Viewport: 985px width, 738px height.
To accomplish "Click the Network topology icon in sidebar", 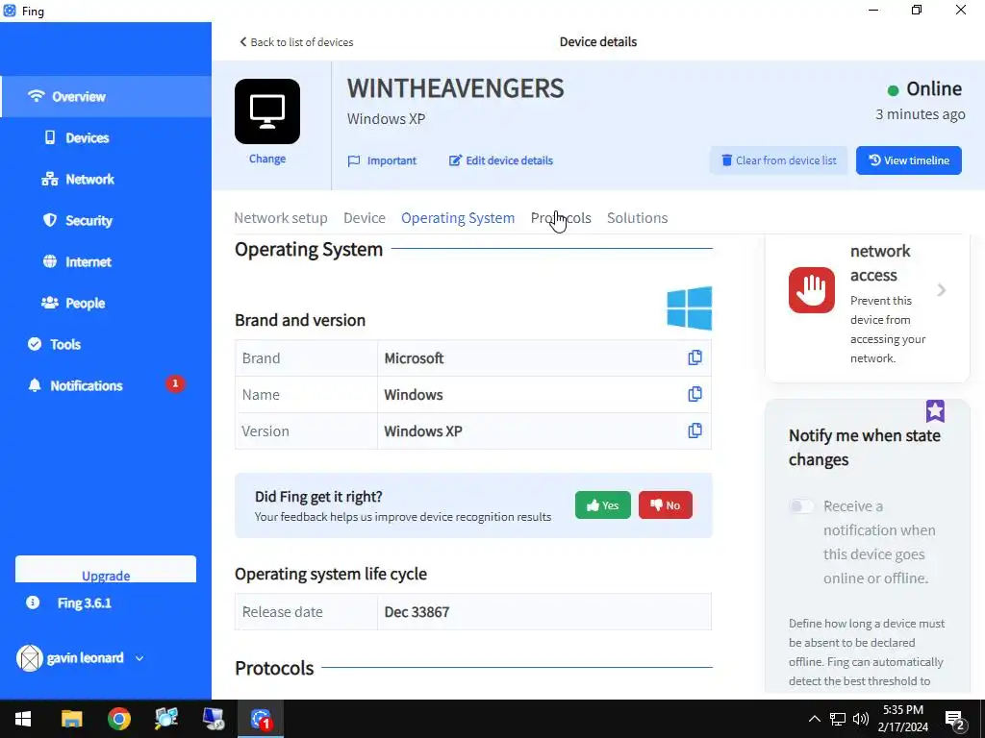I will point(50,180).
